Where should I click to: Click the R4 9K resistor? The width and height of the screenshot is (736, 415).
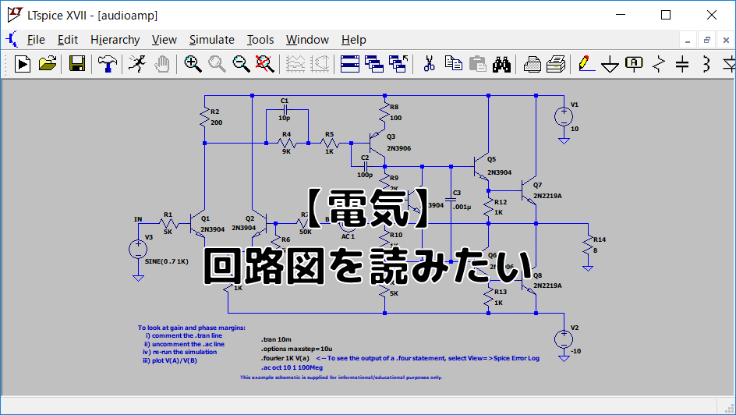[287, 143]
